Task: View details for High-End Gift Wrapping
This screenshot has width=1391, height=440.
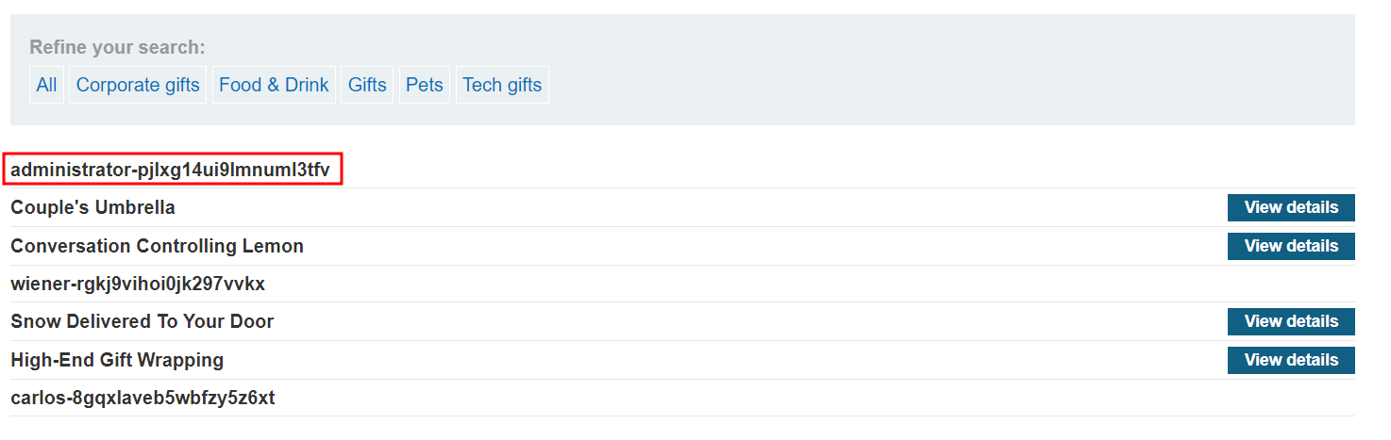Action: (x=1291, y=360)
